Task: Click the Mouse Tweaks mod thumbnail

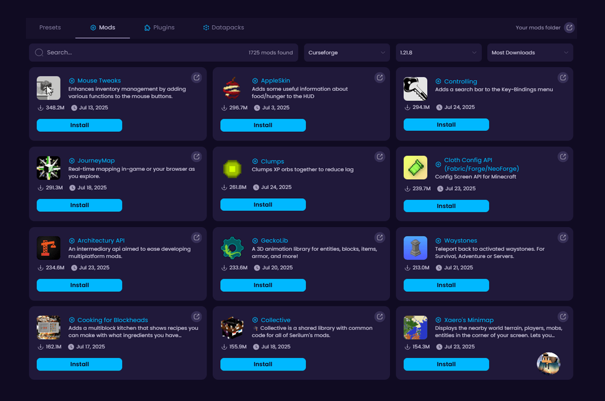Action: pyautogui.click(x=48, y=88)
